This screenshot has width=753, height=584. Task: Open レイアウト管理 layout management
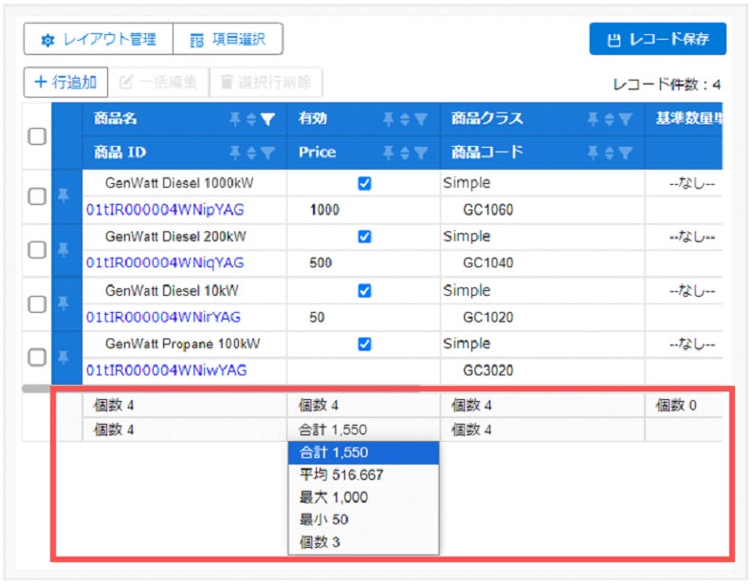[99, 39]
